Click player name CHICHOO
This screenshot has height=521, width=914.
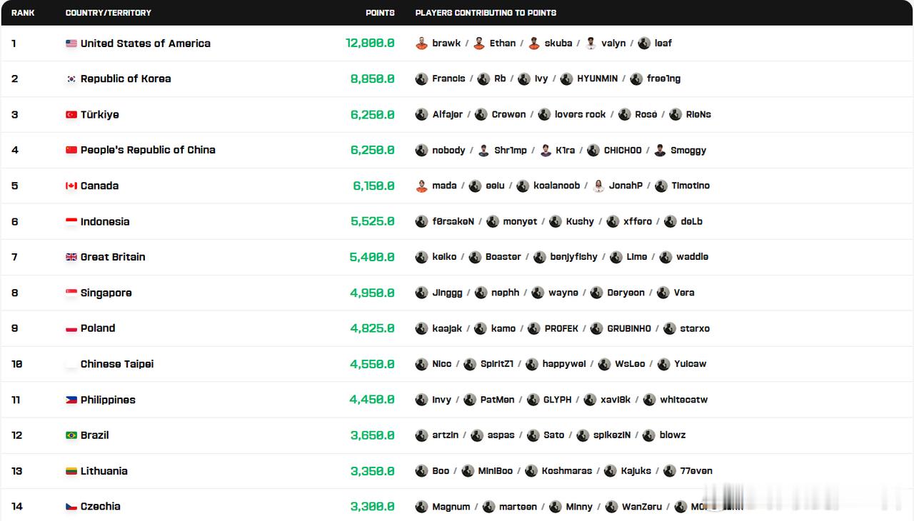click(x=623, y=150)
